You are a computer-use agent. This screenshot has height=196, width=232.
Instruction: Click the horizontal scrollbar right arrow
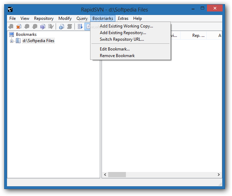tap(219, 174)
